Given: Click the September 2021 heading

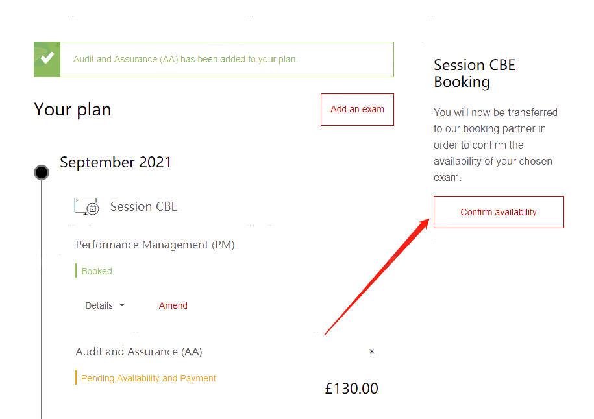Looking at the screenshot, I should coord(116,162).
